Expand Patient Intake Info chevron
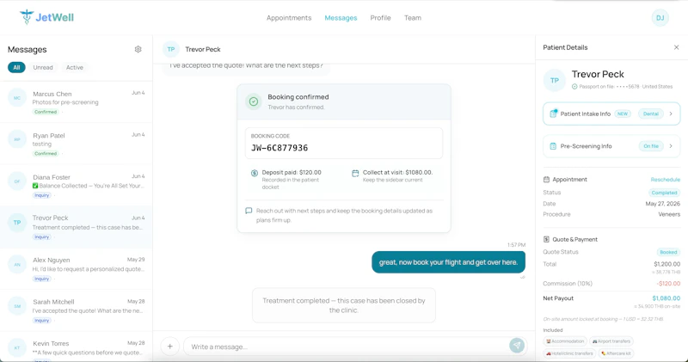 click(671, 114)
